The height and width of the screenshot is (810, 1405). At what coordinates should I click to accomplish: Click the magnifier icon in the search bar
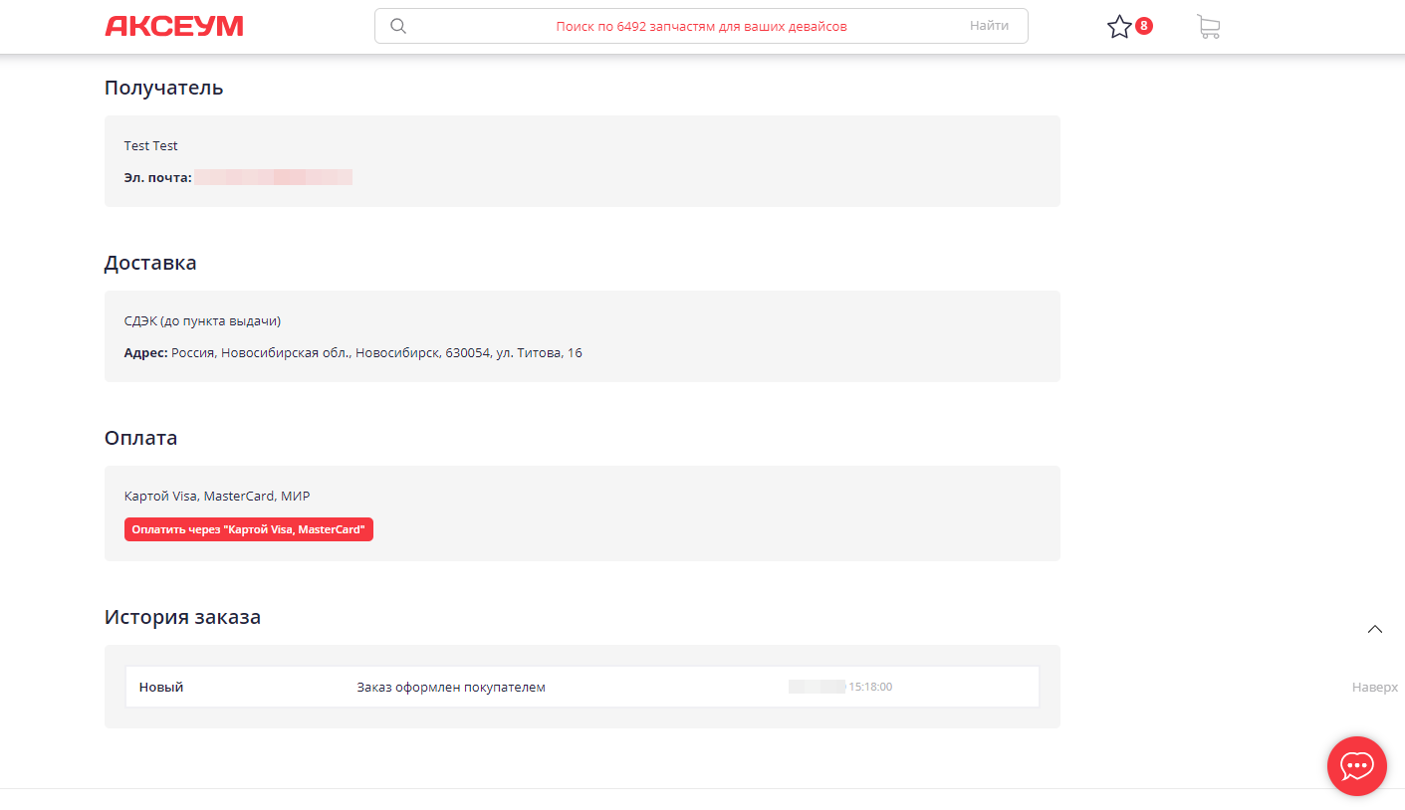[398, 27]
